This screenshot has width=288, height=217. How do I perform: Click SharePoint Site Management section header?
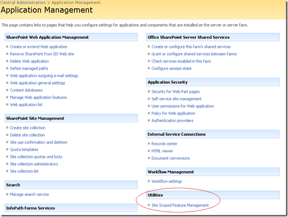coord(71,118)
